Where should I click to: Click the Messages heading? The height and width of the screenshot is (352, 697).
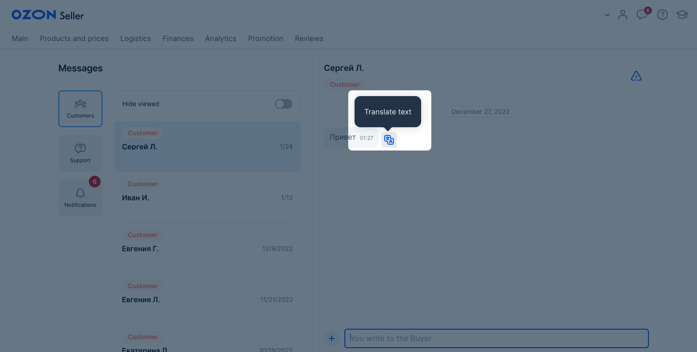pos(81,68)
